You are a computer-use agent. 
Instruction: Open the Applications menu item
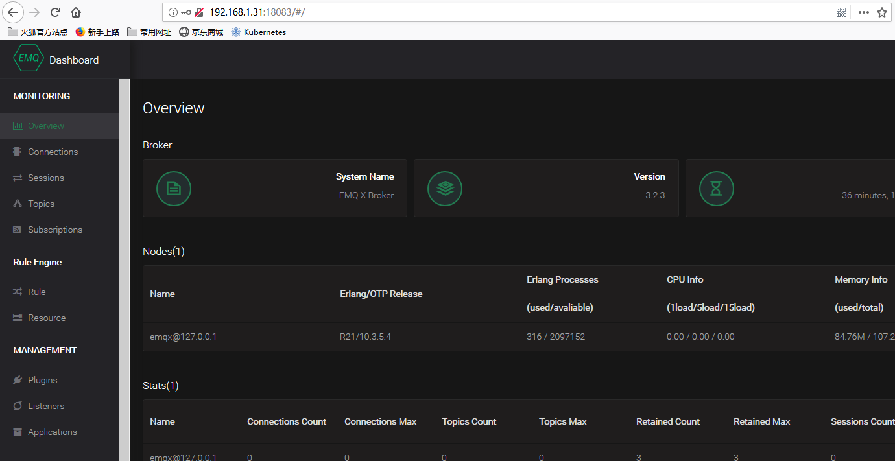[x=59, y=432]
